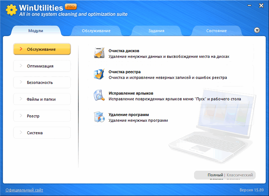Switch to Полный режим
The image size is (269, 196).
coord(215,176)
